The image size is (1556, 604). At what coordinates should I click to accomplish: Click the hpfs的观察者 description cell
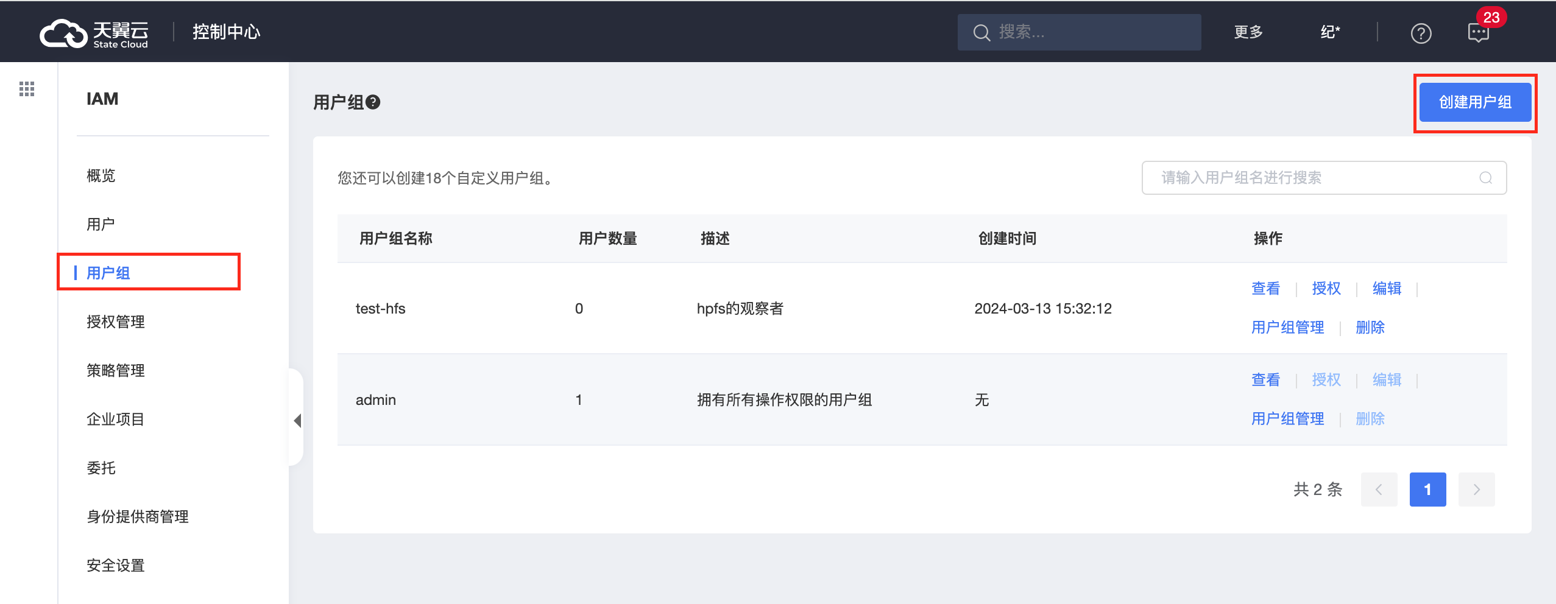point(740,309)
